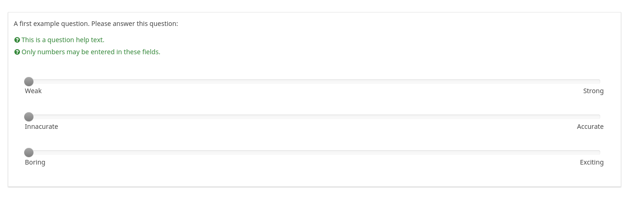Screen dimensions: 630x197
Task: Click the 'Weak' slider label
Action: [33, 91]
